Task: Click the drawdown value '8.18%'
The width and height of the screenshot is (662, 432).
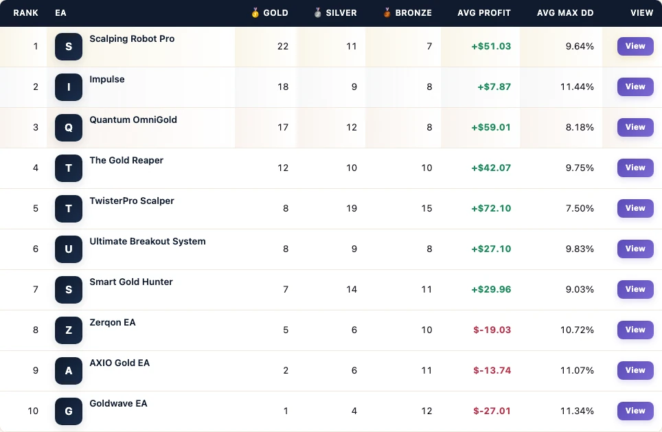Action: (x=580, y=128)
